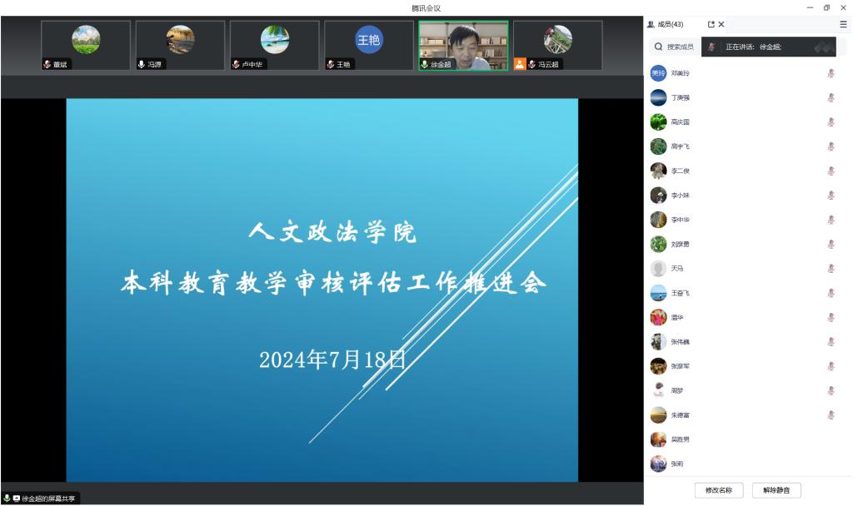Viewport: 853px width, 506px height.
Task: Select member 张伟巍 in the list
Action: (x=680, y=342)
